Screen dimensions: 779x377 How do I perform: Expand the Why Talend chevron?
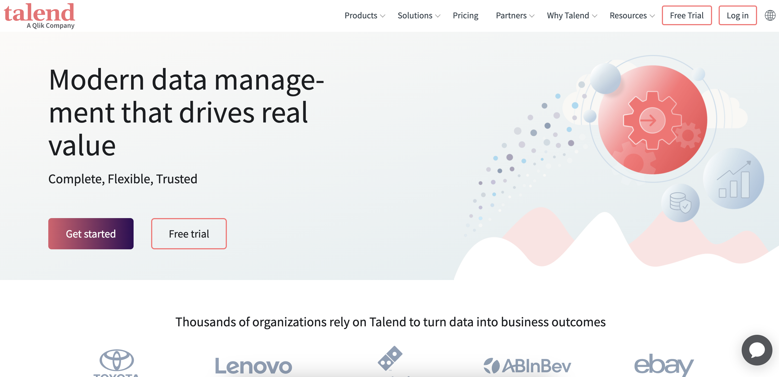pos(595,16)
